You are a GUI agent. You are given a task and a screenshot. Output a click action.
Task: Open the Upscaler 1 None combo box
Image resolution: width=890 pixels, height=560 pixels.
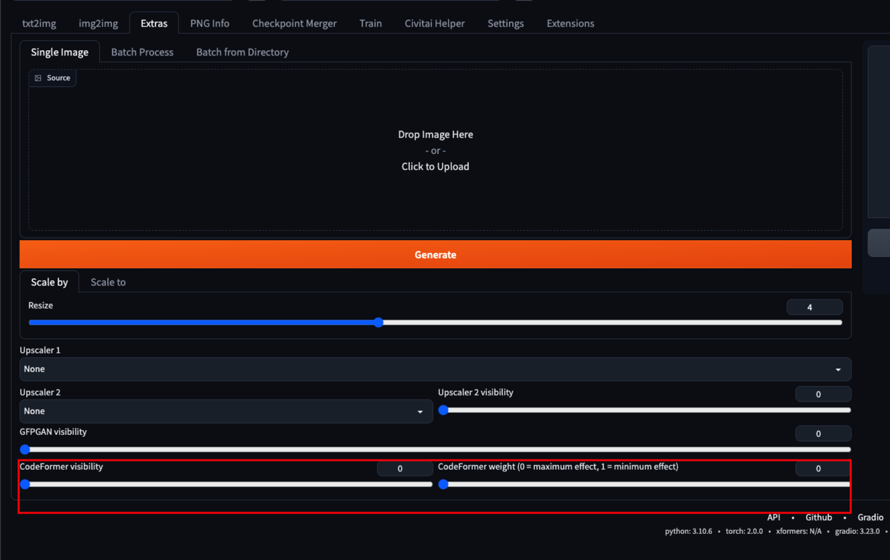tap(429, 369)
